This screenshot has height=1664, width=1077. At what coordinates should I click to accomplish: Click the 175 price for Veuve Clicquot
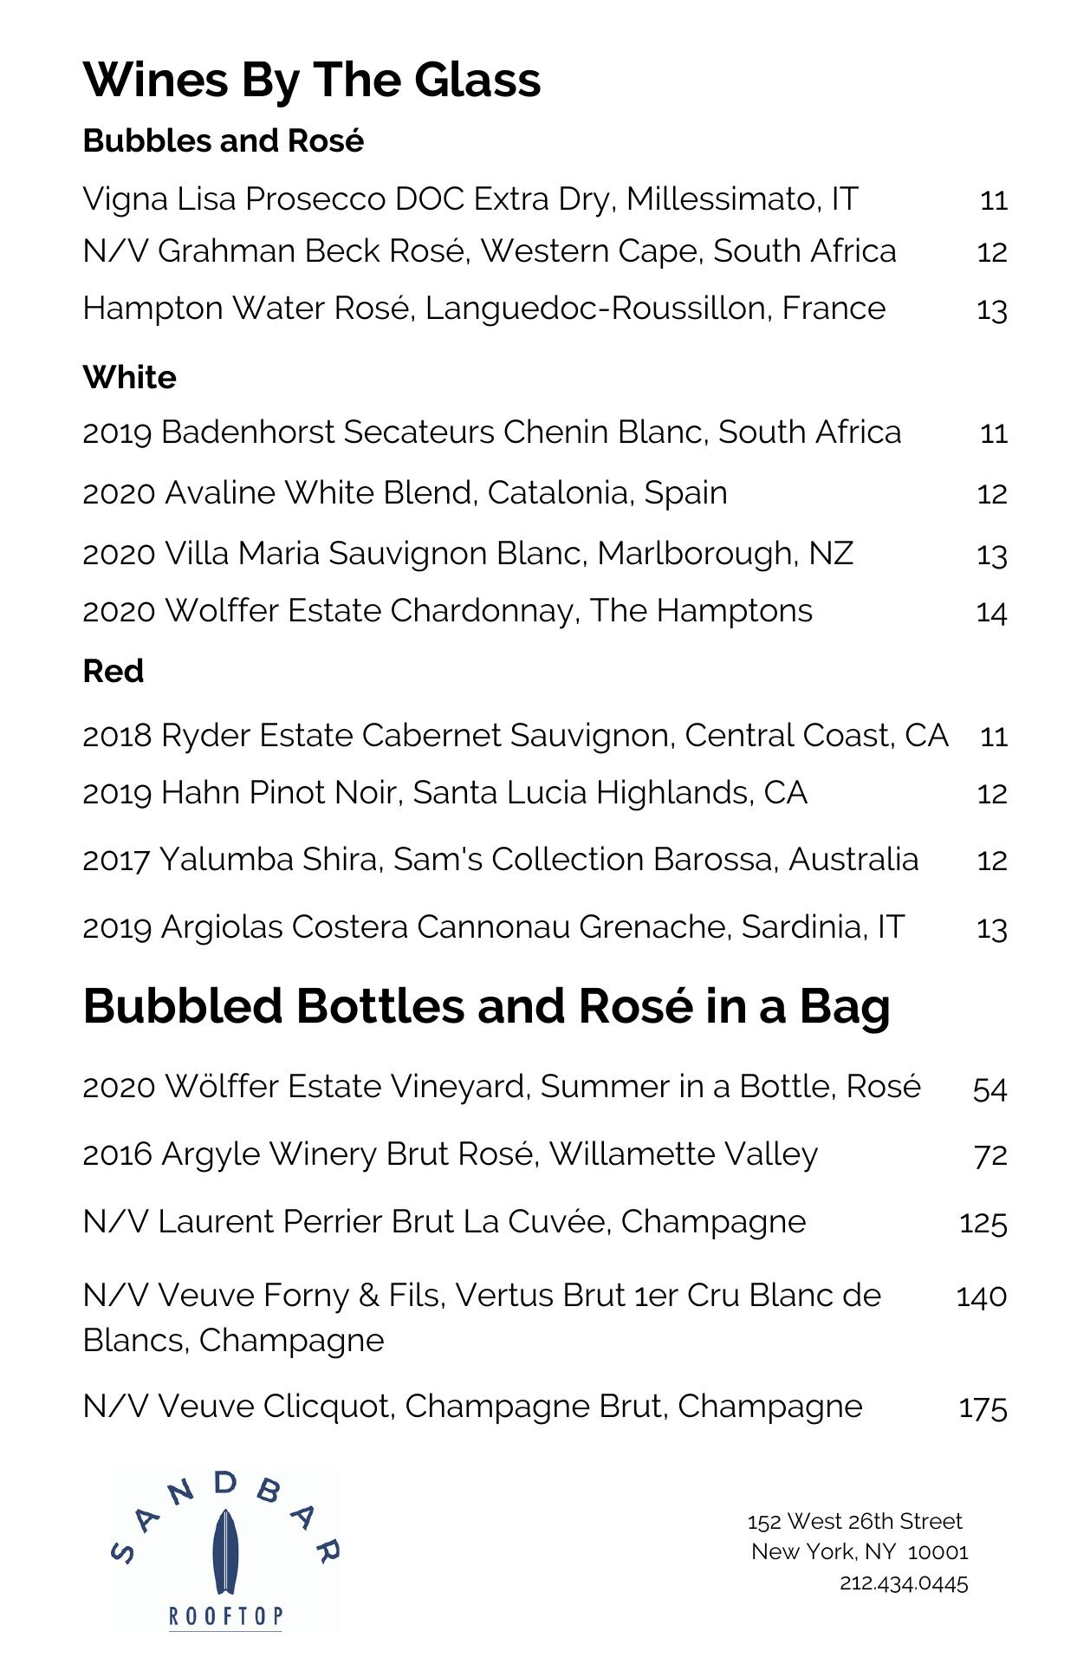983,1407
